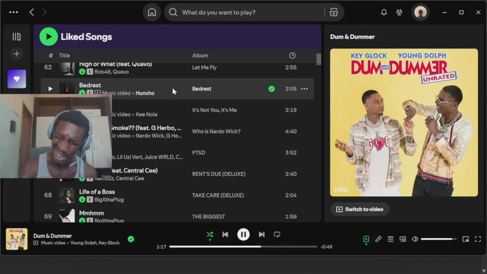Image resolution: width=487 pixels, height=274 pixels.
Task: Adjust the volume slider
Action: click(x=439, y=239)
